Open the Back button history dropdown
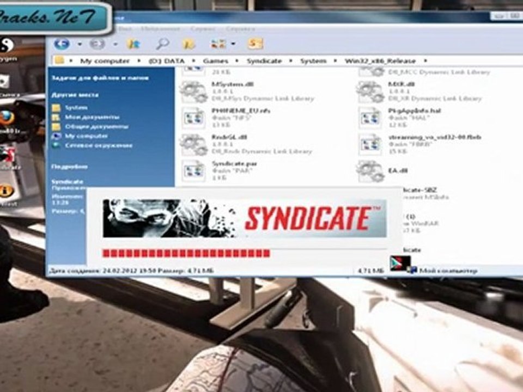This screenshot has height=392, width=523. click(x=80, y=44)
